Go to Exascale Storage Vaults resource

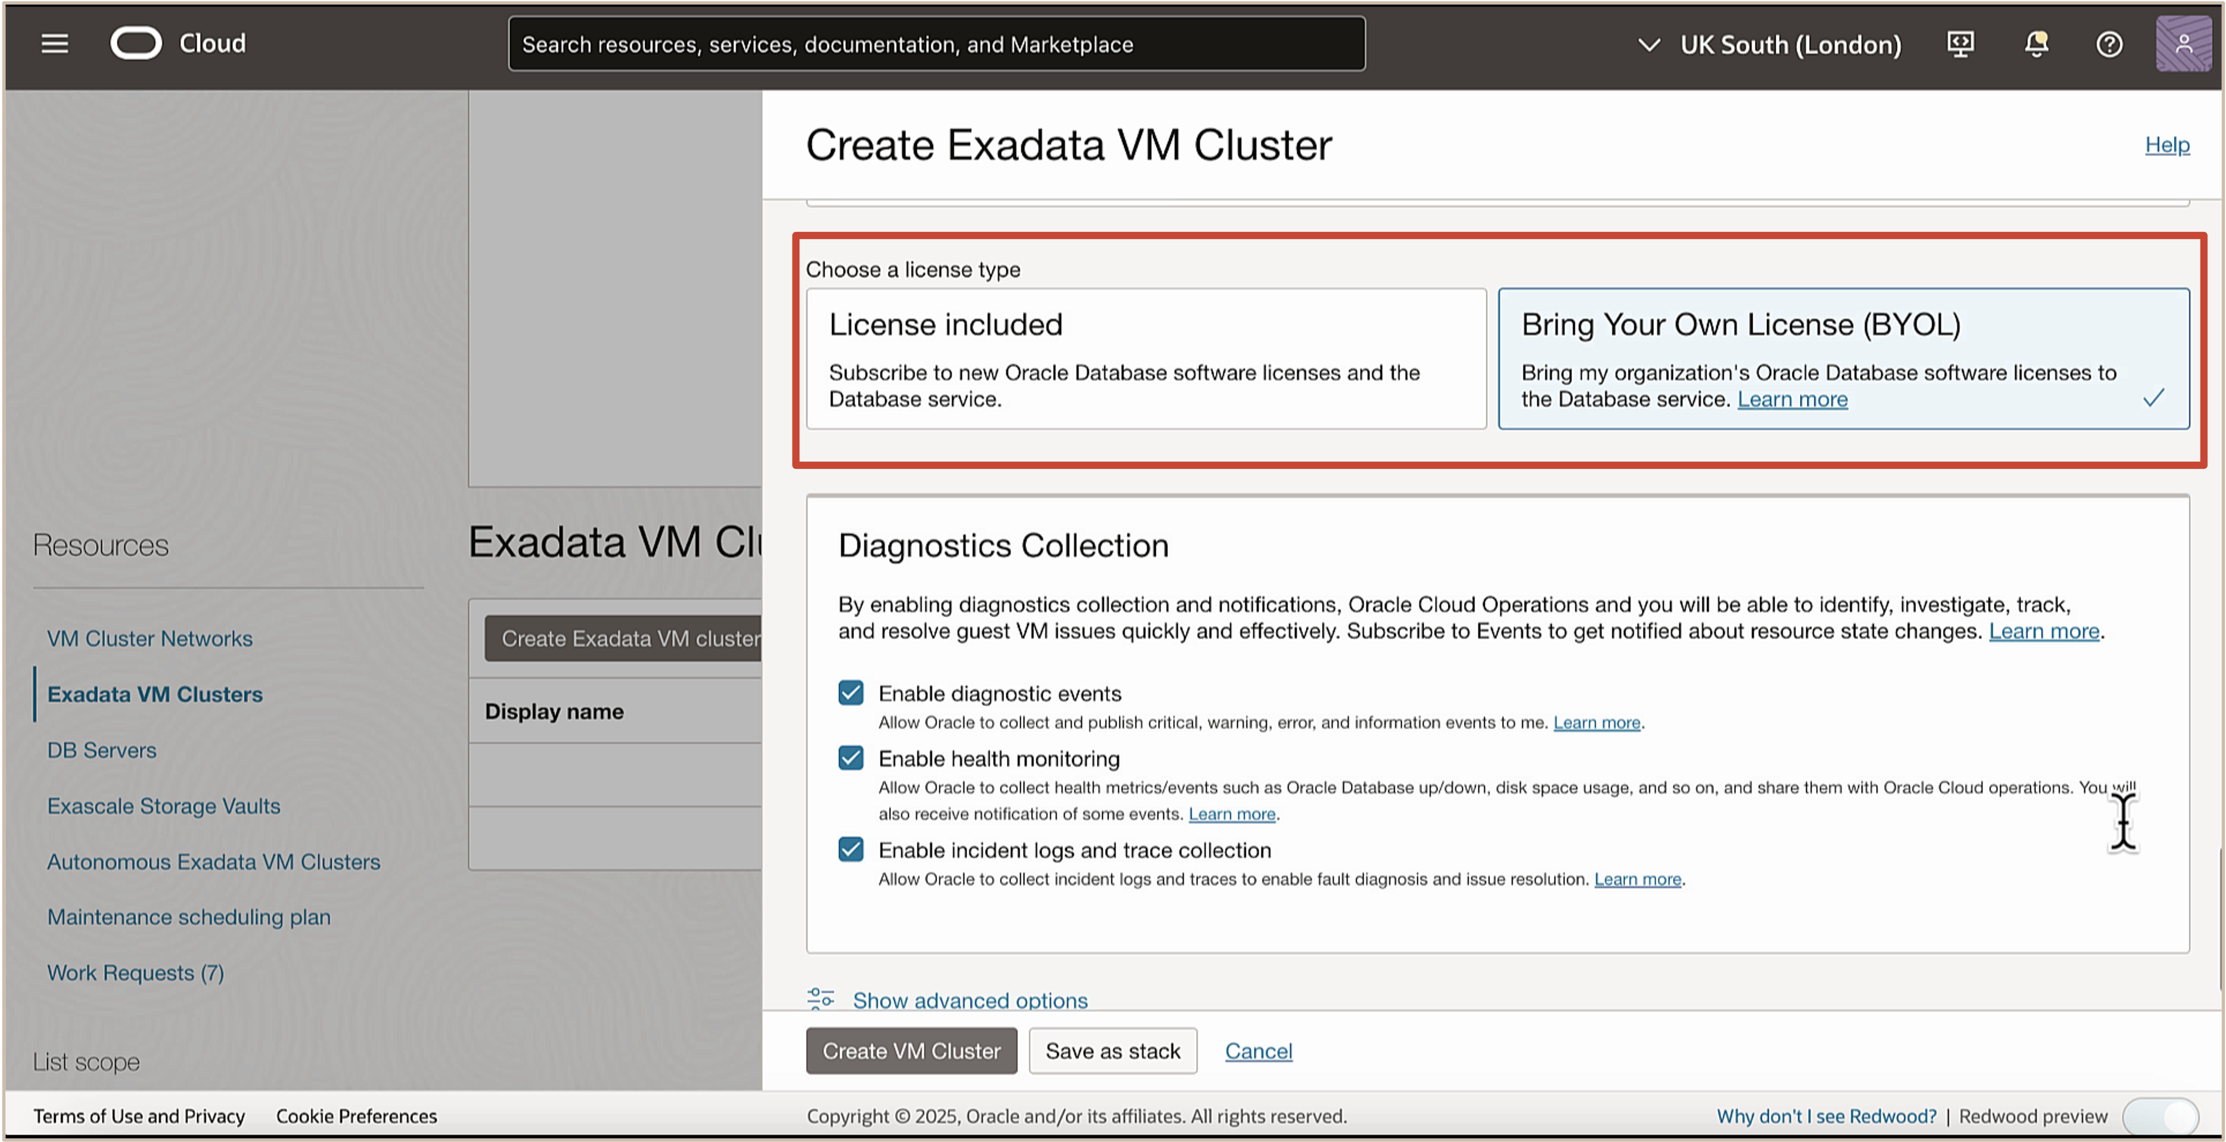pos(164,806)
